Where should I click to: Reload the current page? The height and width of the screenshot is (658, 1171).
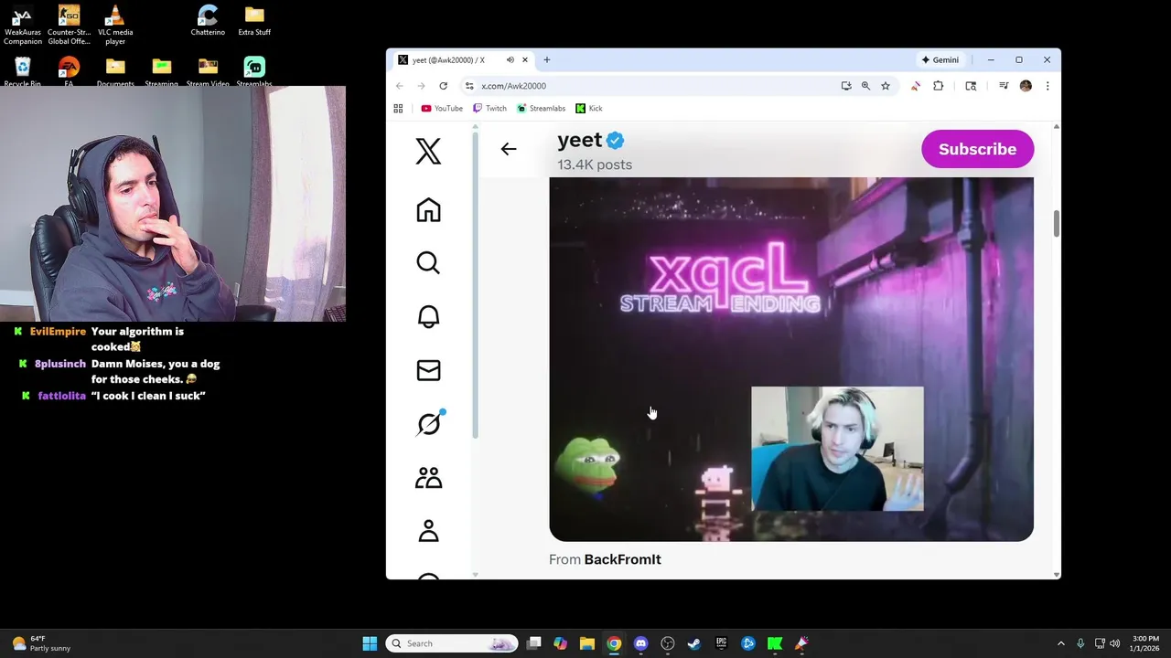(443, 86)
